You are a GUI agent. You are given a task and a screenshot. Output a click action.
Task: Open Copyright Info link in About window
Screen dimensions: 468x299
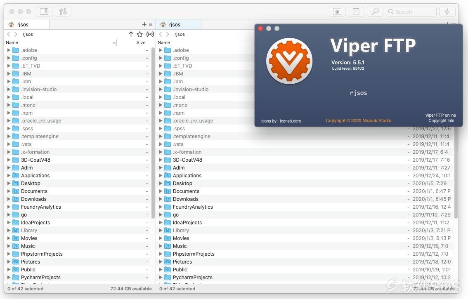click(441, 120)
